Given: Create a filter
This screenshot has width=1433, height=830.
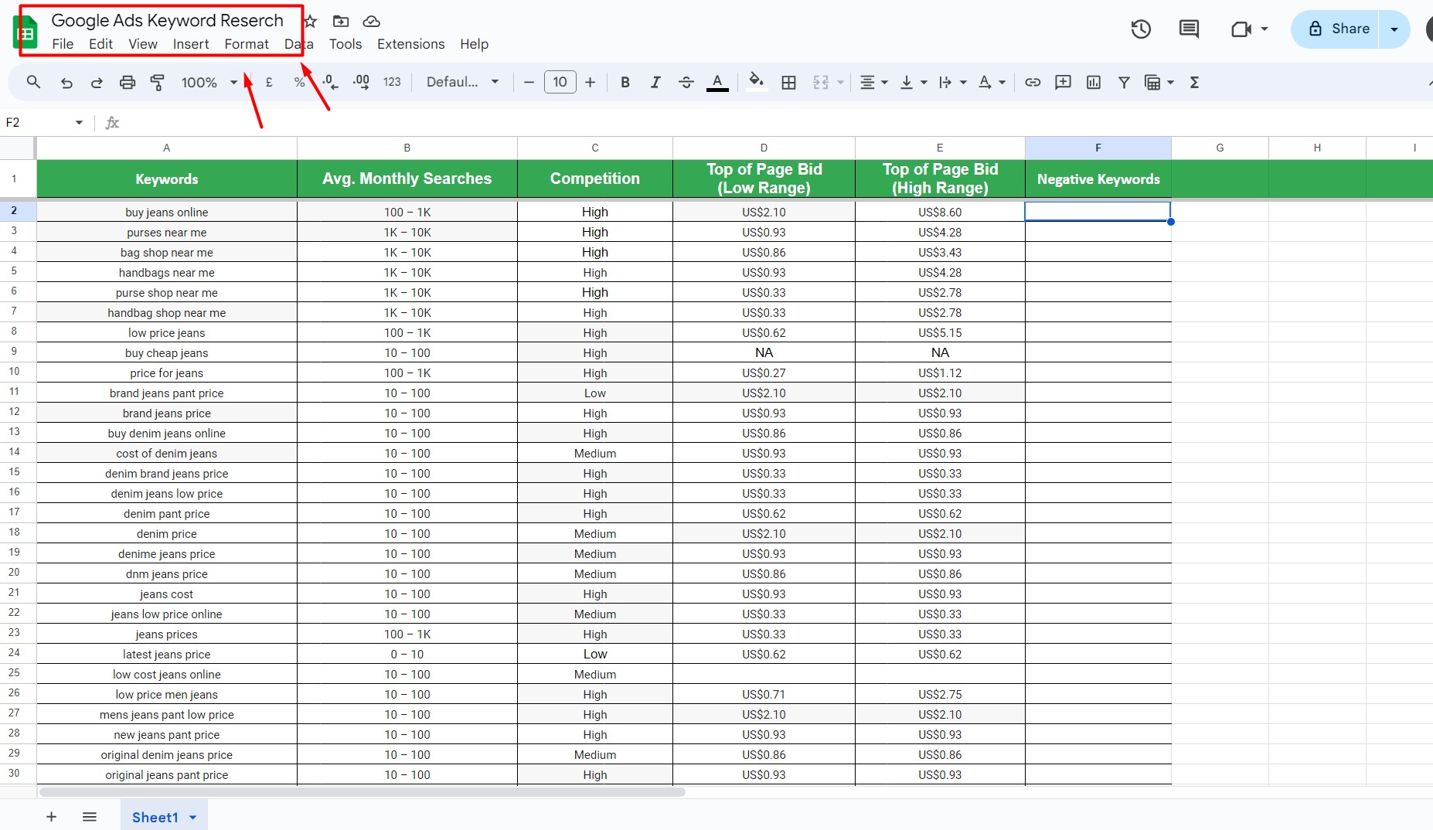Looking at the screenshot, I should [1125, 82].
